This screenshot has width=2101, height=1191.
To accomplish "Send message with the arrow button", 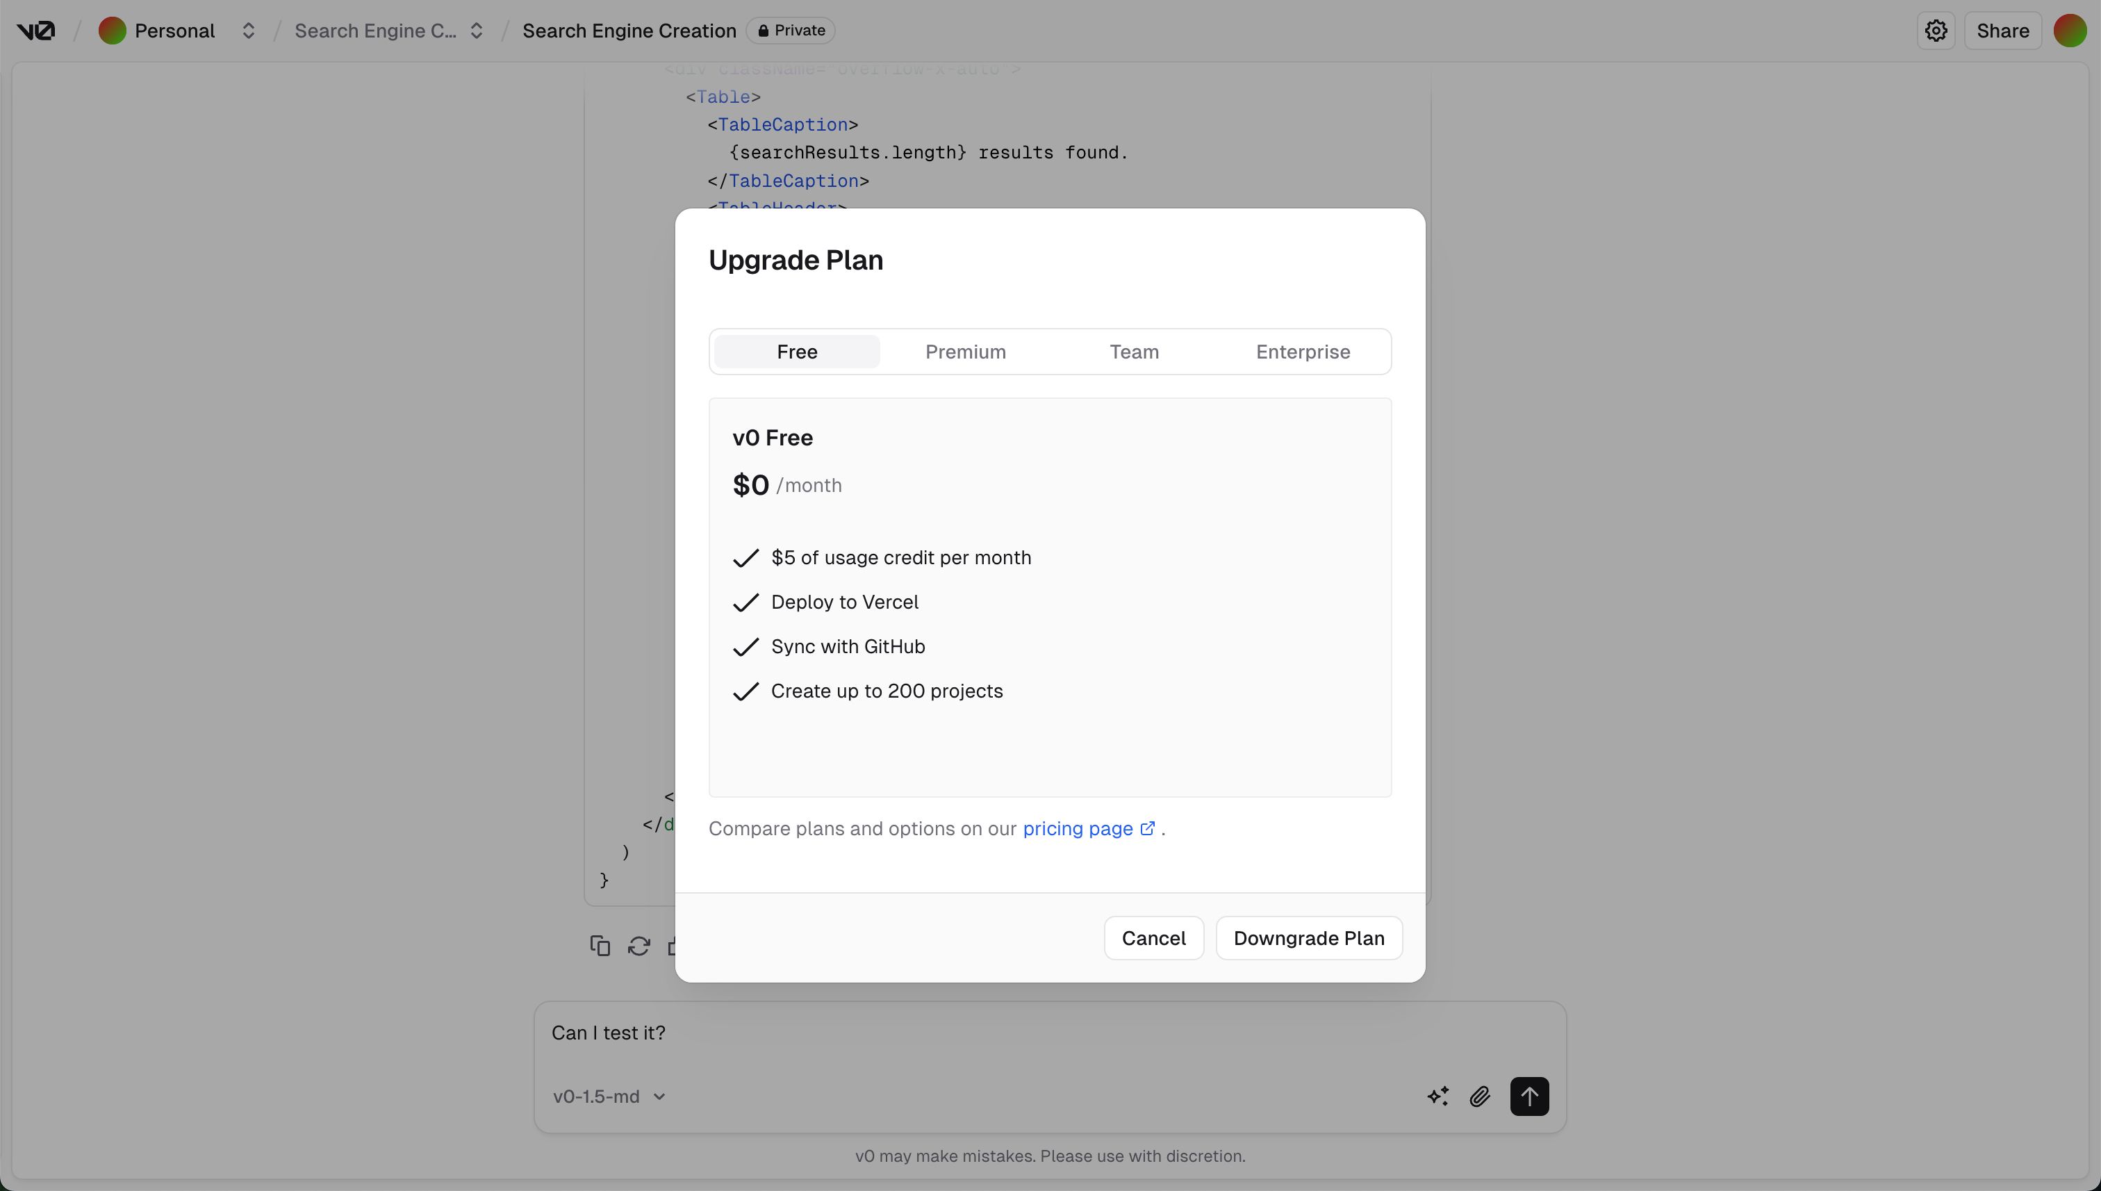I will (1529, 1096).
